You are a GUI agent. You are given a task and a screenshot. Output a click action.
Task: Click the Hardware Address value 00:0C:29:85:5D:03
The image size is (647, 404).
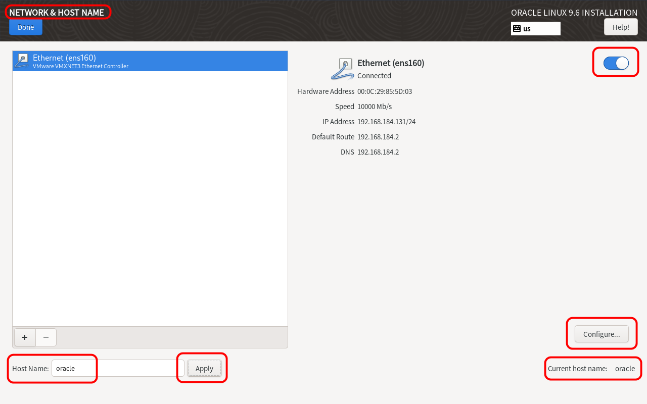click(x=385, y=91)
